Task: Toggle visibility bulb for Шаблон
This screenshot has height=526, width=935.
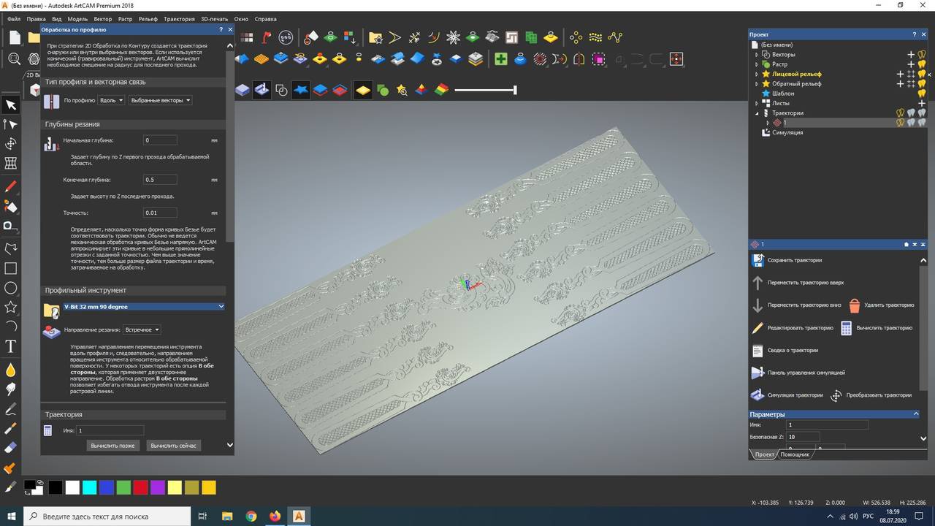Action: [x=922, y=94]
